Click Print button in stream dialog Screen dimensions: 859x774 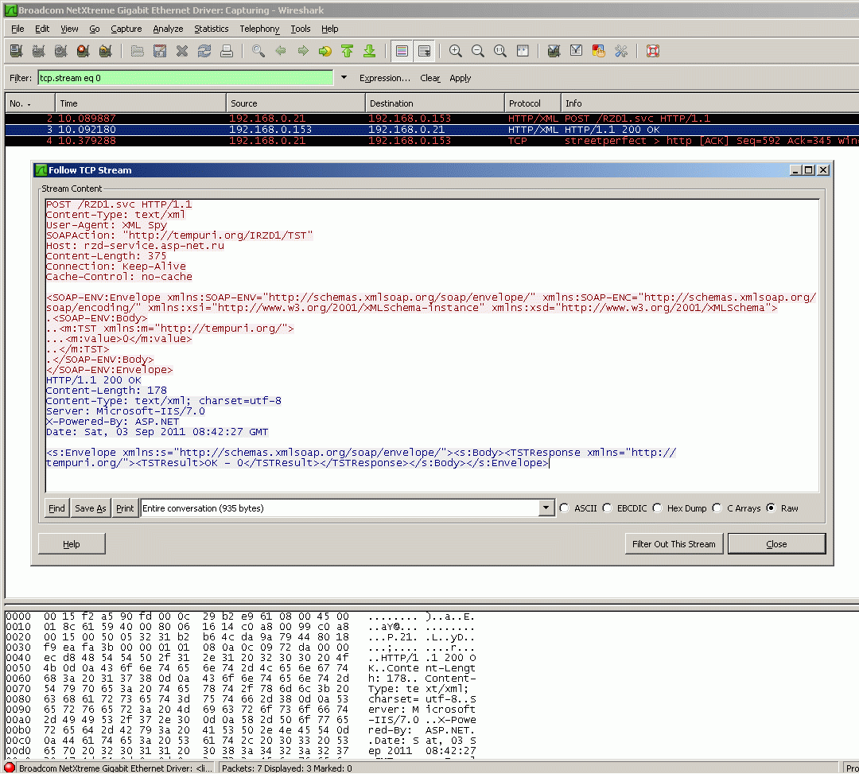point(125,508)
